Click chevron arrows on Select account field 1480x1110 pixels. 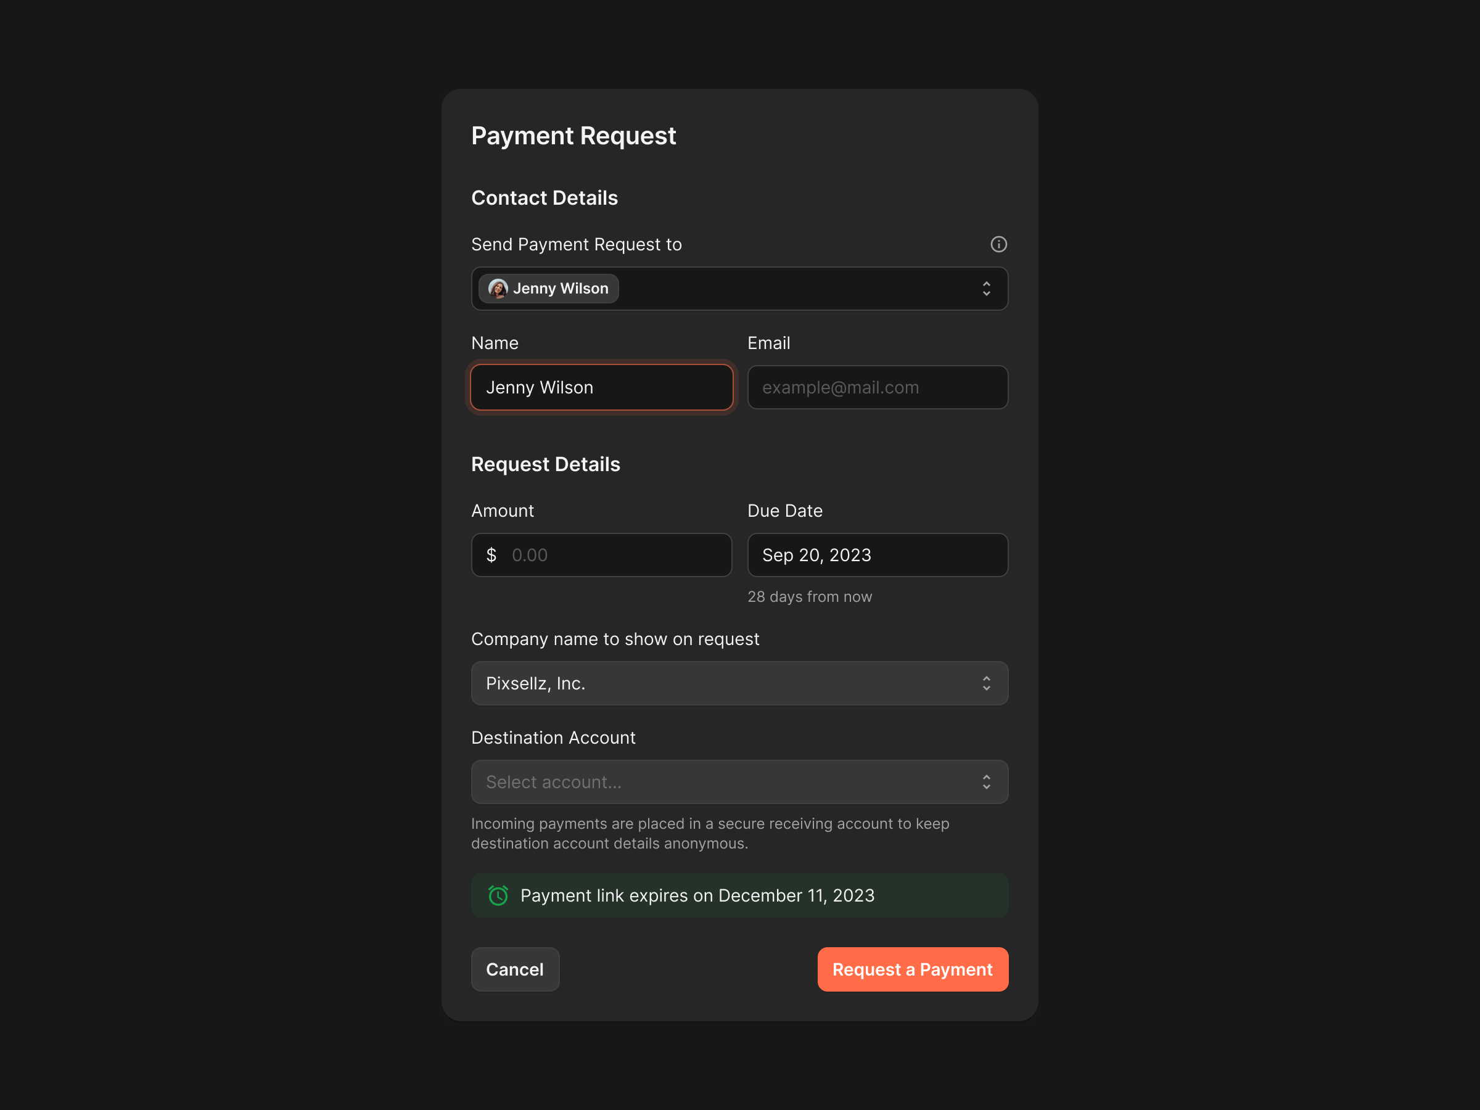coord(985,781)
